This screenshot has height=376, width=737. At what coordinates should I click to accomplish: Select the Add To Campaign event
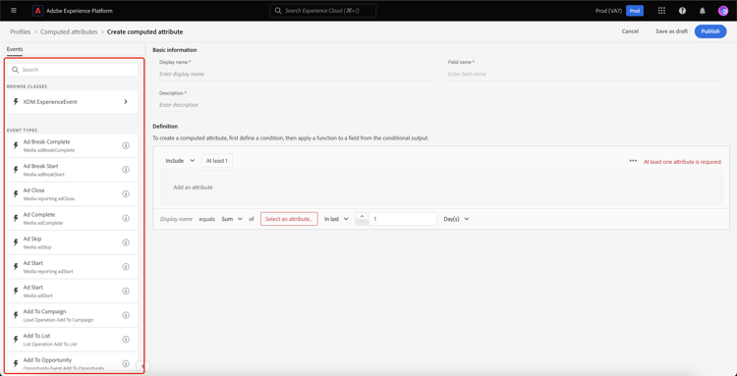(x=73, y=315)
